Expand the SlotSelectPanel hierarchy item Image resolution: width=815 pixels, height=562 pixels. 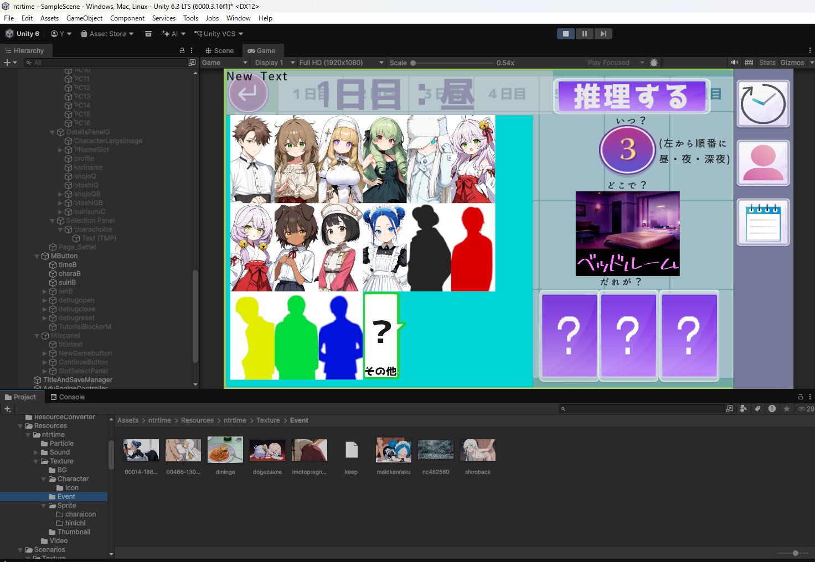45,371
